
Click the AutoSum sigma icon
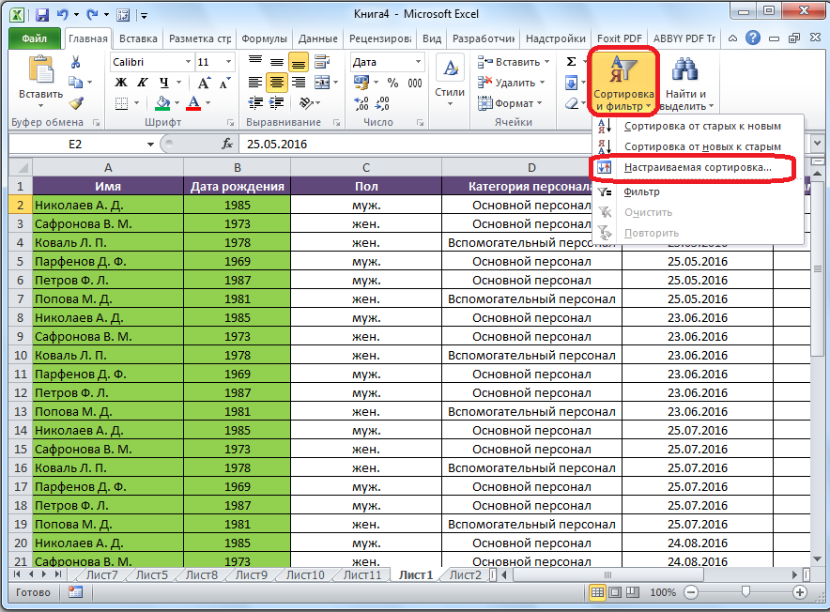[571, 62]
